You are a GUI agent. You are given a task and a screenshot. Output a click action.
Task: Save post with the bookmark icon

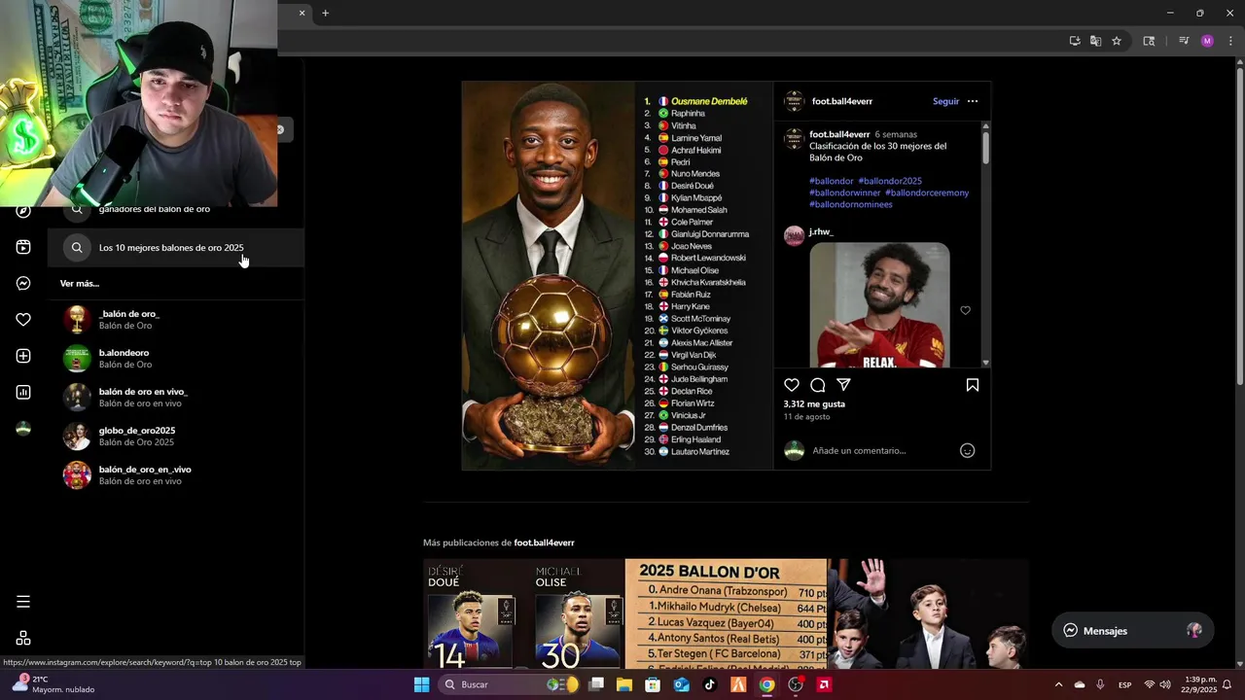click(973, 385)
